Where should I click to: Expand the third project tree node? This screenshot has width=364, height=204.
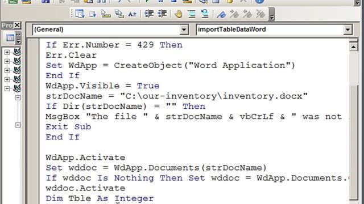(x=7, y=70)
